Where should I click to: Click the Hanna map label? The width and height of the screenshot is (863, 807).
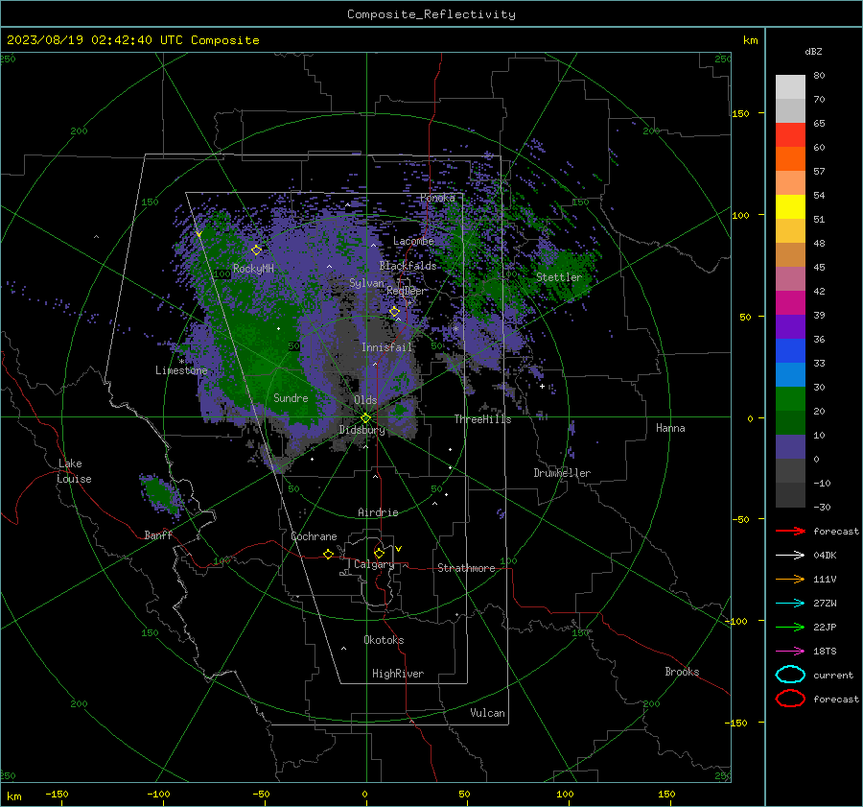pyautogui.click(x=670, y=428)
